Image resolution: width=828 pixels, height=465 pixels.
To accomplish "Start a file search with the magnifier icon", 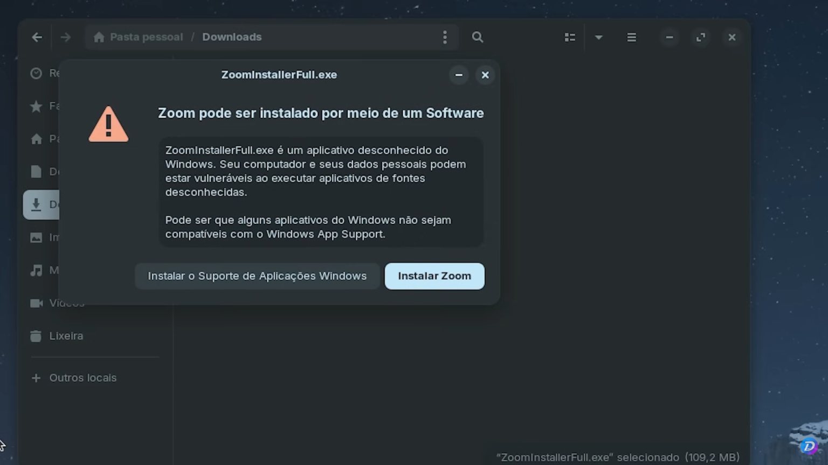I will coord(477,37).
